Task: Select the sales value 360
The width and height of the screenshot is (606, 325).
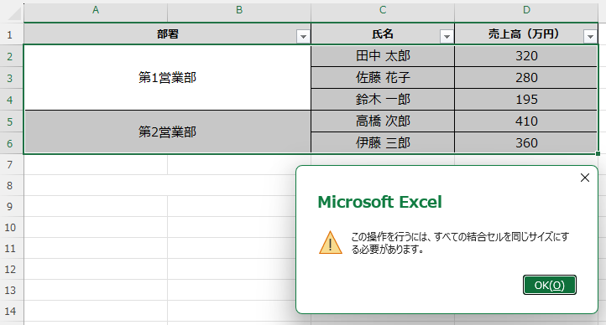Action: click(x=526, y=143)
